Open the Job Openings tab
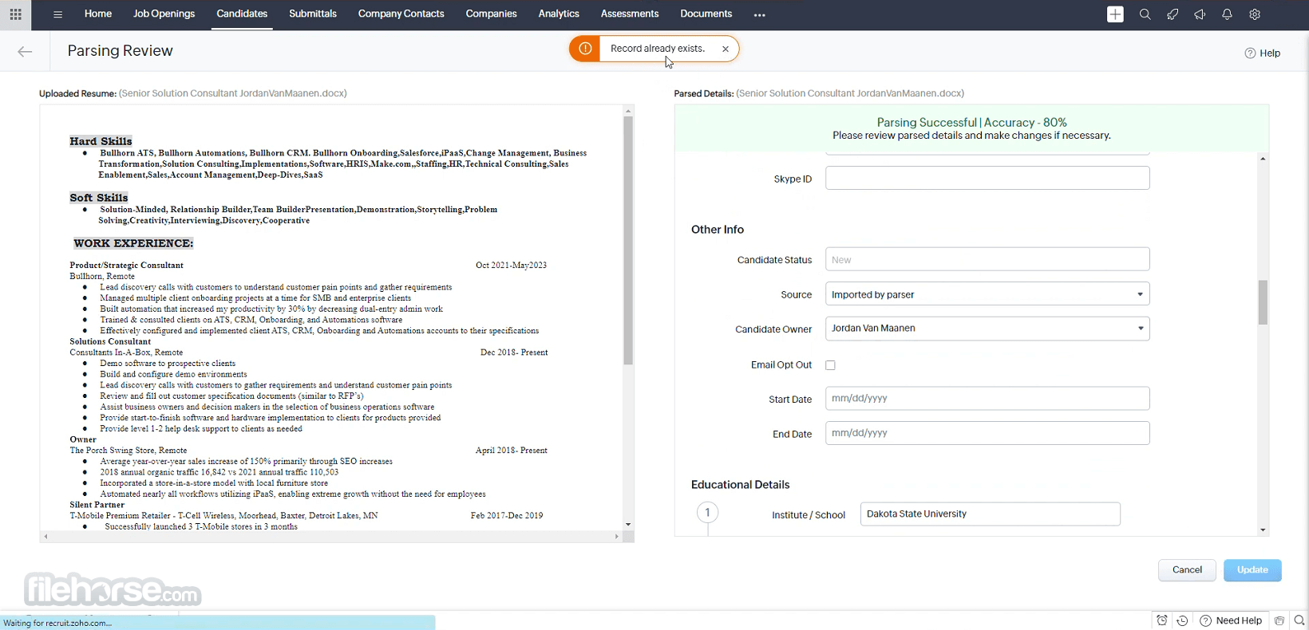 (x=164, y=14)
